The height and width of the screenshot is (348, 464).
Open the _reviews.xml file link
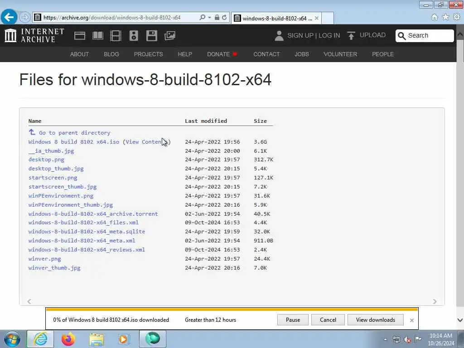pyautogui.click(x=87, y=250)
